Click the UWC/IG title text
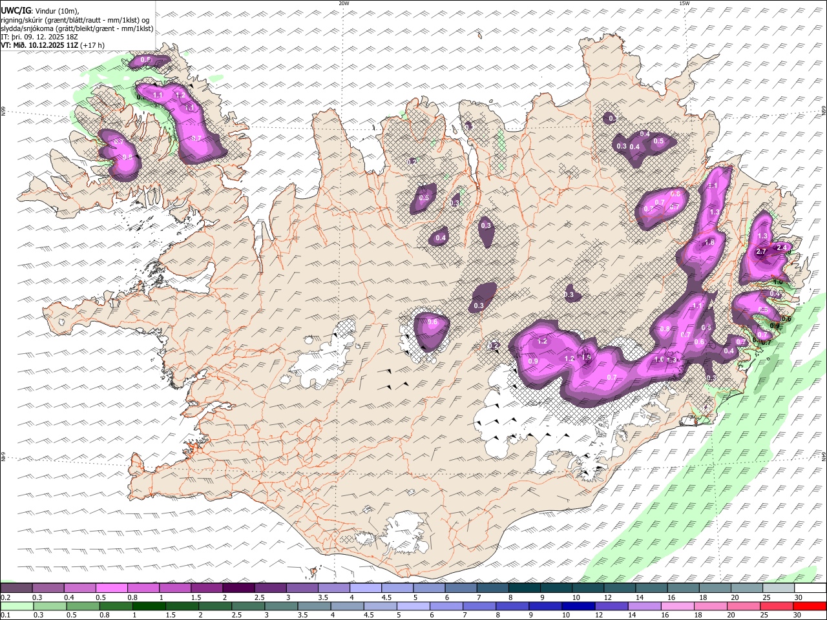 (x=16, y=10)
